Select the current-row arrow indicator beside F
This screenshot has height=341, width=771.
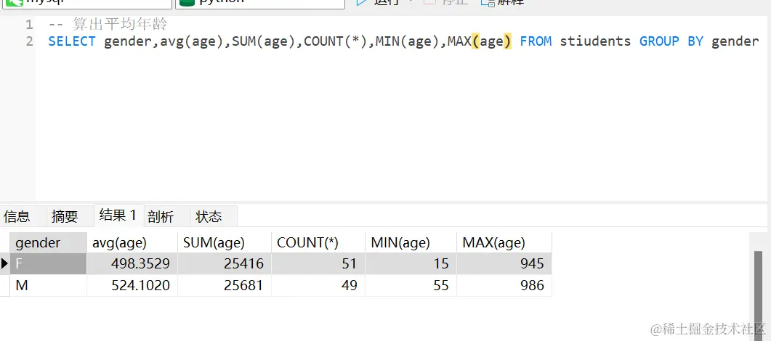pyautogui.click(x=5, y=264)
